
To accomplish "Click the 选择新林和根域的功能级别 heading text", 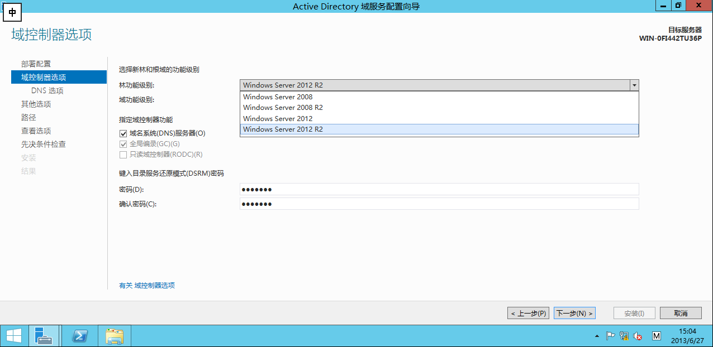I will pyautogui.click(x=159, y=70).
